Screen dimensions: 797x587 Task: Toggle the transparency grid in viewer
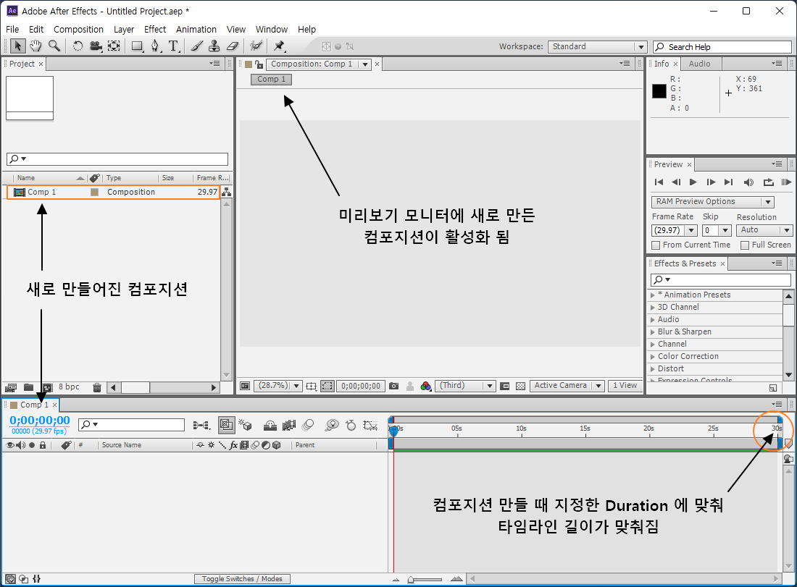[x=520, y=386]
